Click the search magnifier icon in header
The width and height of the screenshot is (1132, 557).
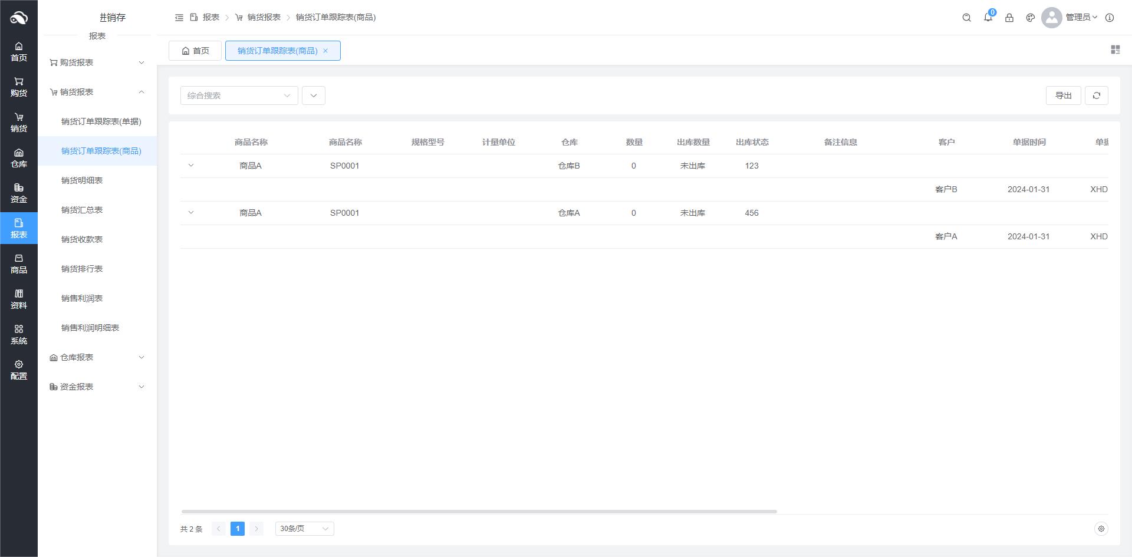[x=966, y=18]
